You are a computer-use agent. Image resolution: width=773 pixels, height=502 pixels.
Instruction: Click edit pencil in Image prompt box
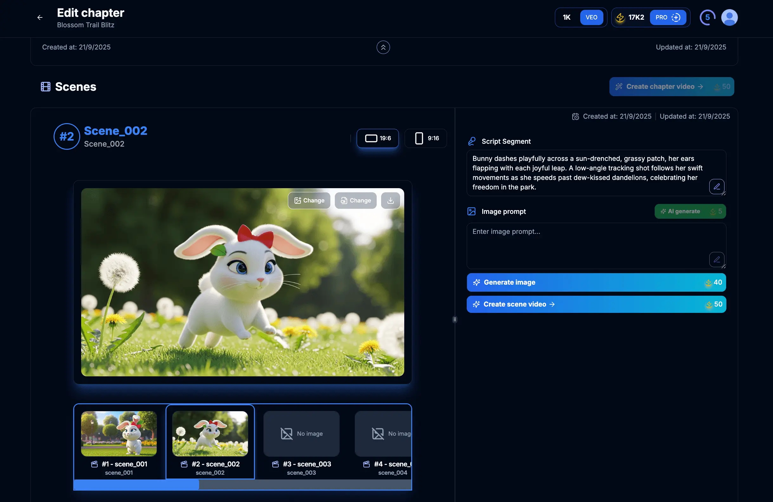(x=717, y=260)
